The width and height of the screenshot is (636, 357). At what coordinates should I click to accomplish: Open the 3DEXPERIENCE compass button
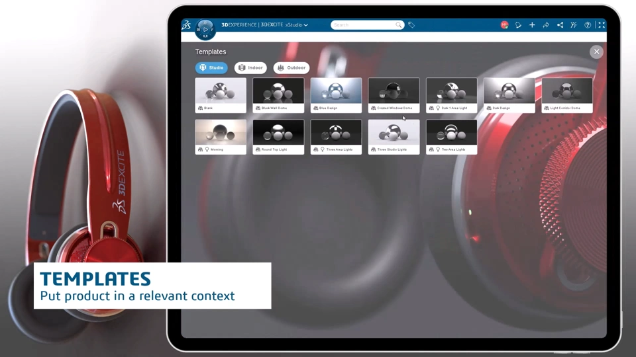coord(205,30)
